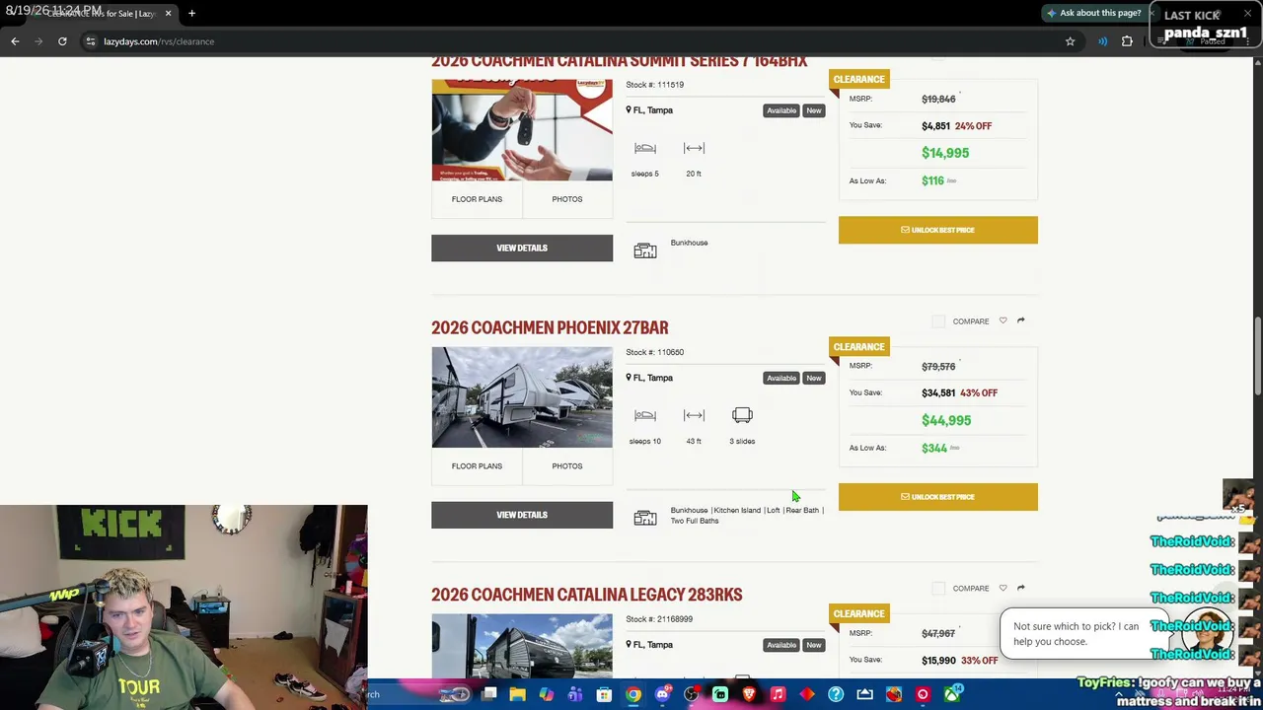This screenshot has width=1263, height=710.
Task: Click the 43 ft length icon on Phoenix 27BAR
Action: tap(694, 415)
